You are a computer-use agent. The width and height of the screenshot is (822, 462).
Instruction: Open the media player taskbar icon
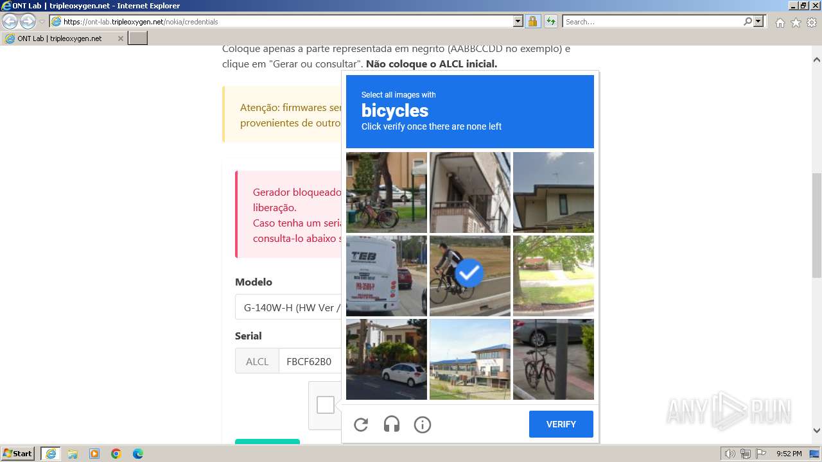tap(94, 454)
